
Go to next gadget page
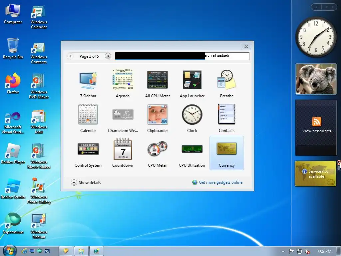[108, 56]
